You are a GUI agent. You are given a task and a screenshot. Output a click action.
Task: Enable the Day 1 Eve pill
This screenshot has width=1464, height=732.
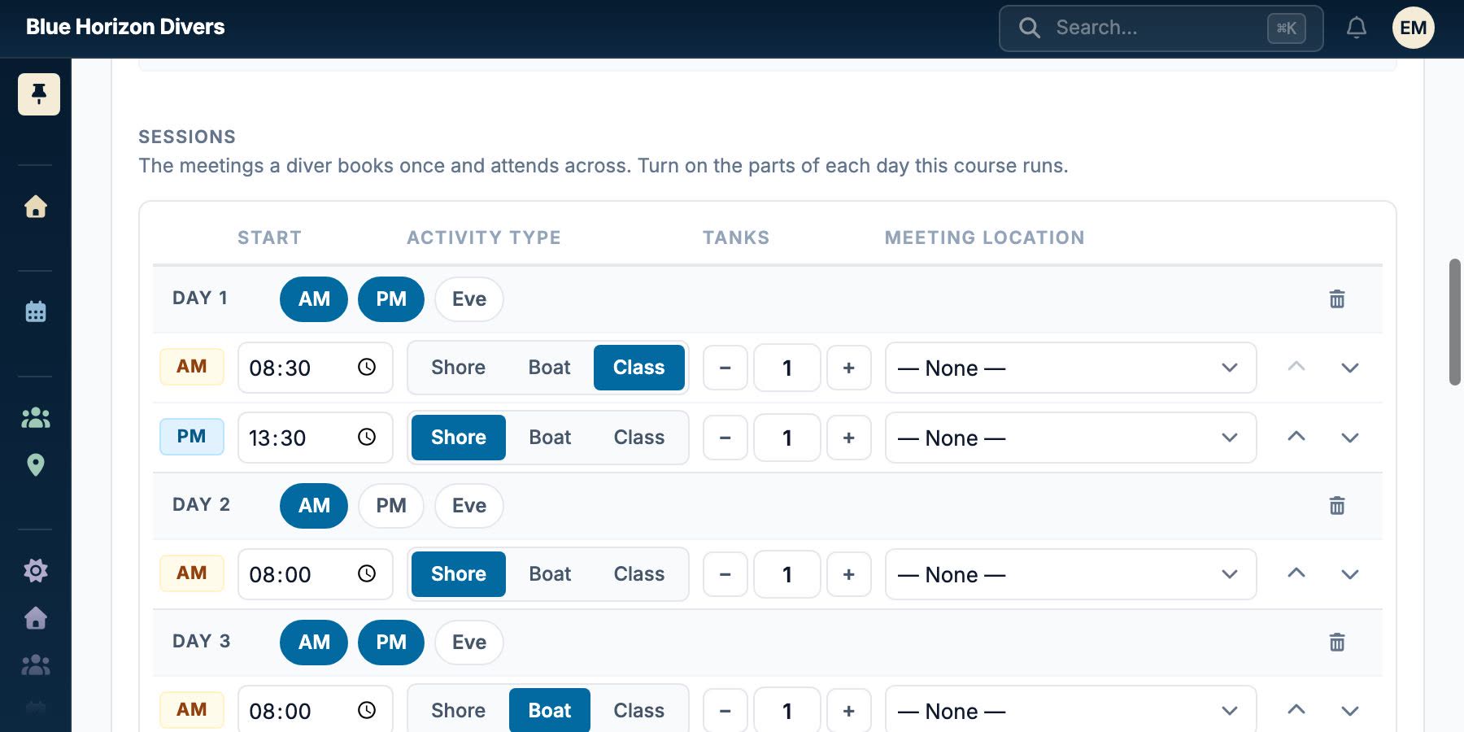tap(469, 299)
